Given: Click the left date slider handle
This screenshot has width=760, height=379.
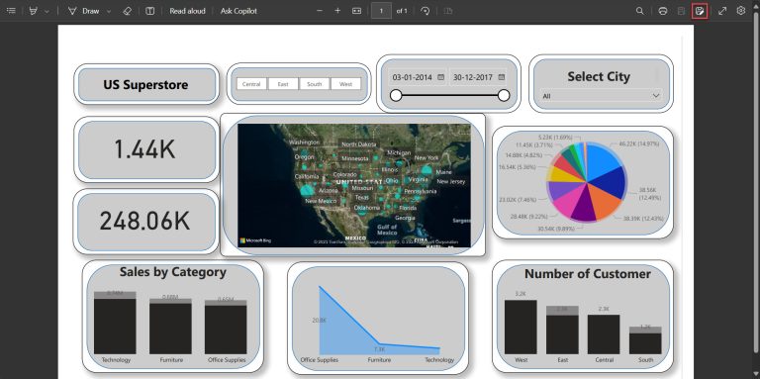Looking at the screenshot, I should click(396, 95).
